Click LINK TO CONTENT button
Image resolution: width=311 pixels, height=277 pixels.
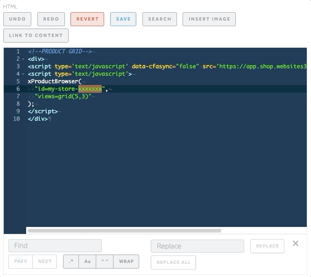click(x=36, y=36)
